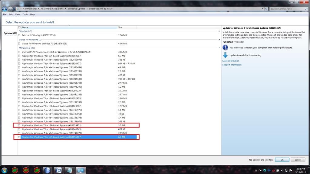Tick the checkbox for KB2592687

[19, 56]
